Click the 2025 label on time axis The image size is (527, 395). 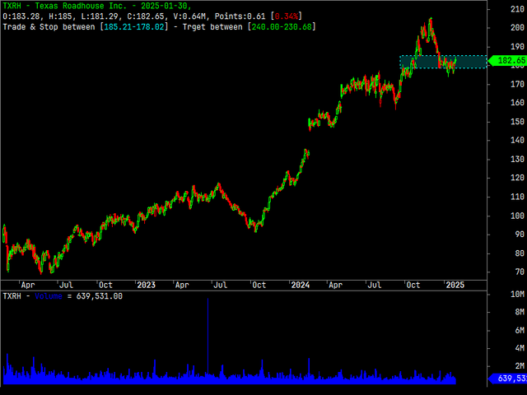[x=455, y=286]
